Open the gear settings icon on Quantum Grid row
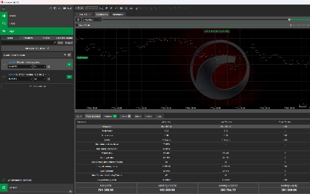The width and height of the screenshot is (310, 194). pyautogui.click(x=69, y=55)
